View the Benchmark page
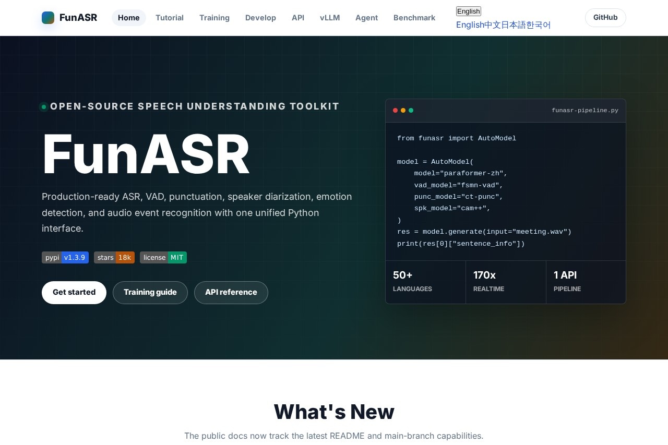The image size is (668, 445). tap(414, 18)
